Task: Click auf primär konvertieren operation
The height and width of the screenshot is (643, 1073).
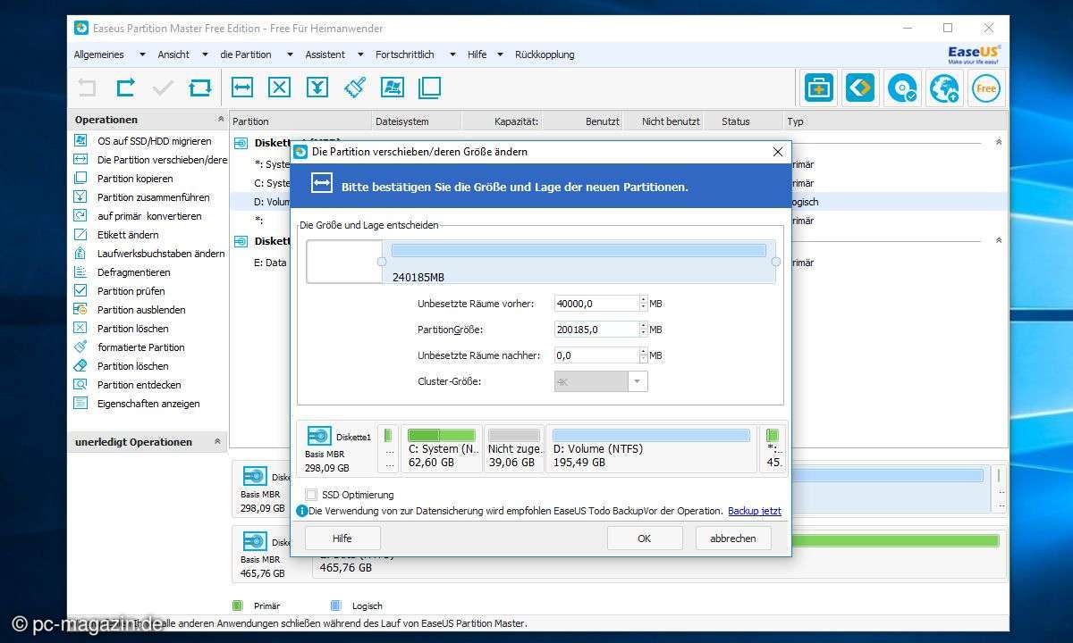Action: coord(148,216)
